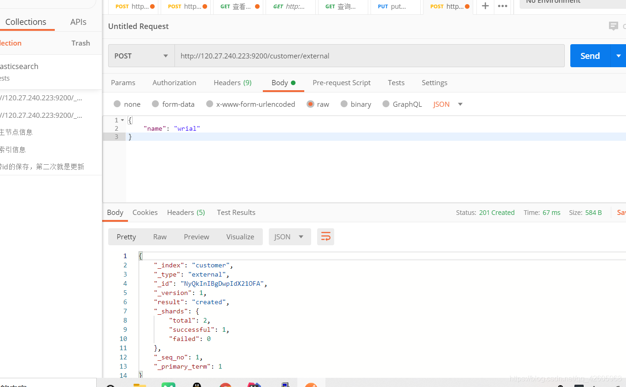Click the "_version": 1 response line
The image size is (626, 387).
(180, 293)
